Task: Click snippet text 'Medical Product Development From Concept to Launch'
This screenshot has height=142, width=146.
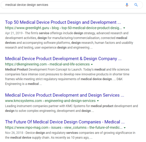Action: point(44,69)
